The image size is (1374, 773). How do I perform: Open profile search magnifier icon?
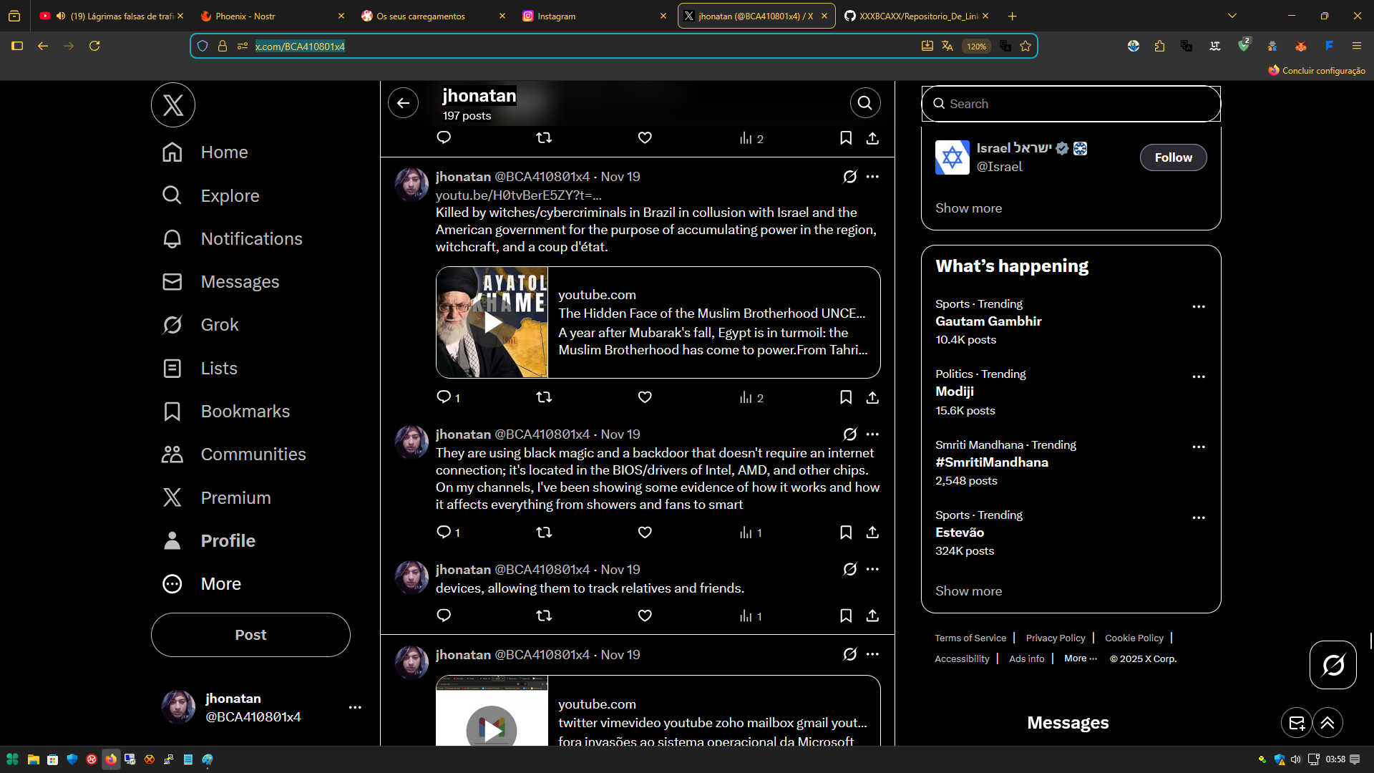click(x=864, y=103)
